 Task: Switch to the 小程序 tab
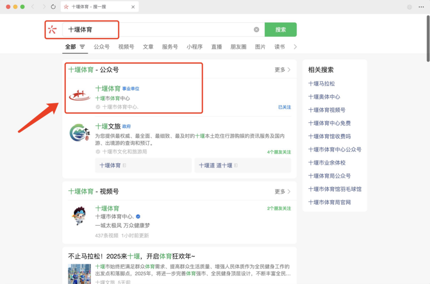[x=194, y=47]
